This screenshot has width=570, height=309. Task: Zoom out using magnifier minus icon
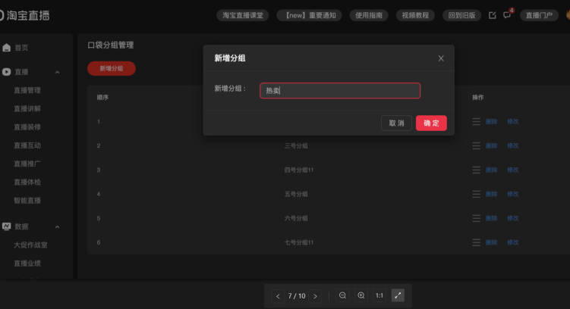[x=342, y=295]
